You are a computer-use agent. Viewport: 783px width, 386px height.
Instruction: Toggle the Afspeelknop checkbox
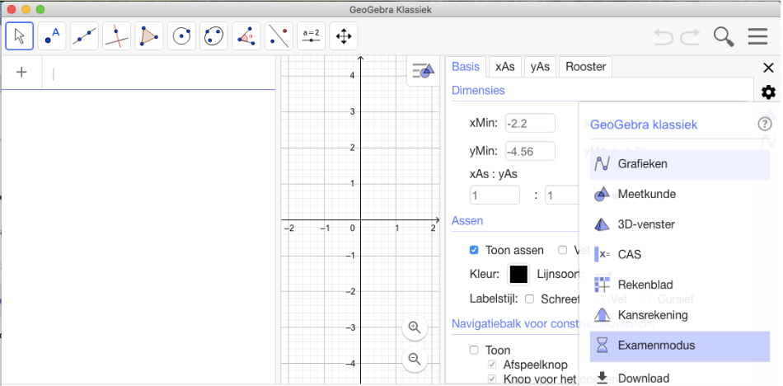pos(492,364)
